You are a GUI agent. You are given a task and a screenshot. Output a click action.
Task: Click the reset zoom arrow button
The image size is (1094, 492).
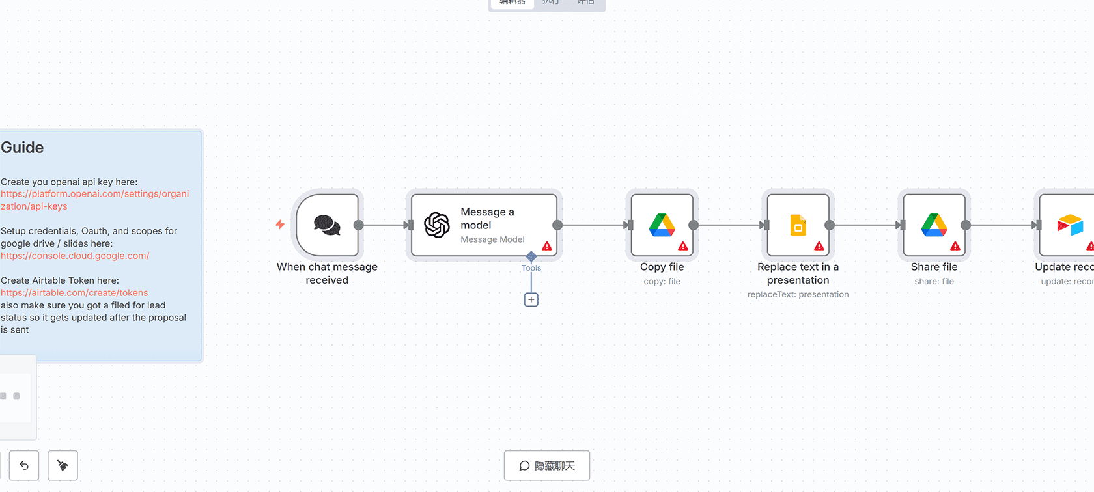click(24, 465)
